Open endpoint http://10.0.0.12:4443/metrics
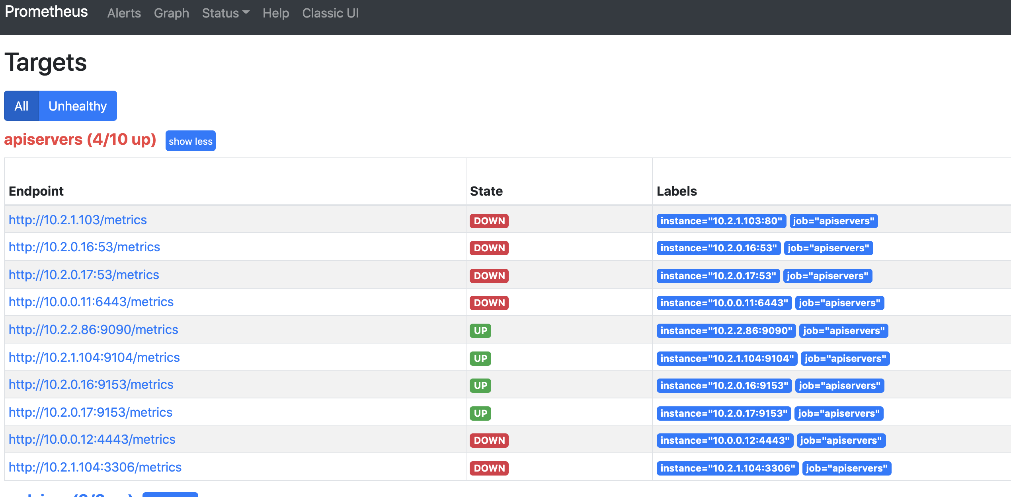 click(x=92, y=439)
